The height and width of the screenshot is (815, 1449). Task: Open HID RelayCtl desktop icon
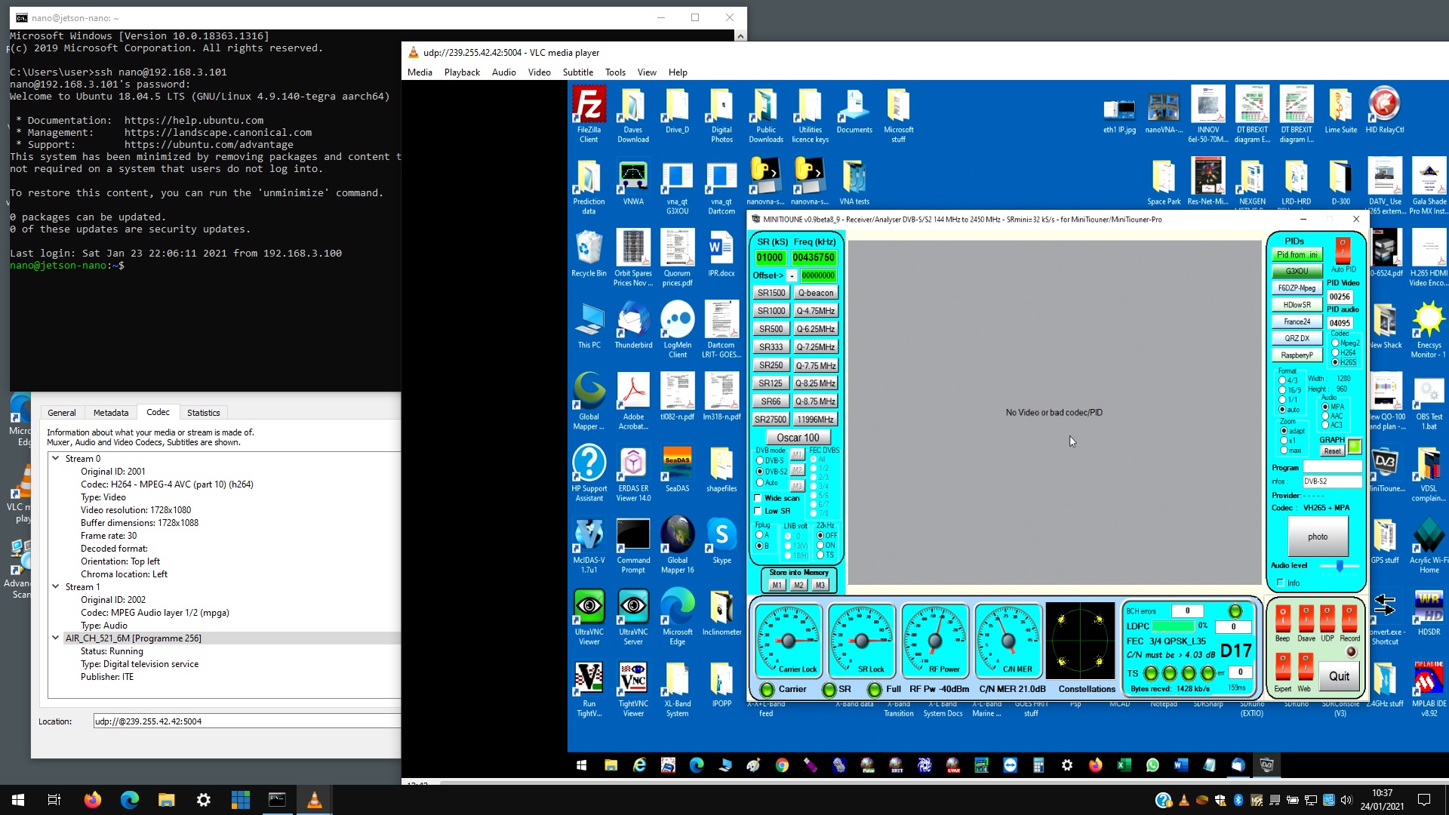pos(1385,111)
